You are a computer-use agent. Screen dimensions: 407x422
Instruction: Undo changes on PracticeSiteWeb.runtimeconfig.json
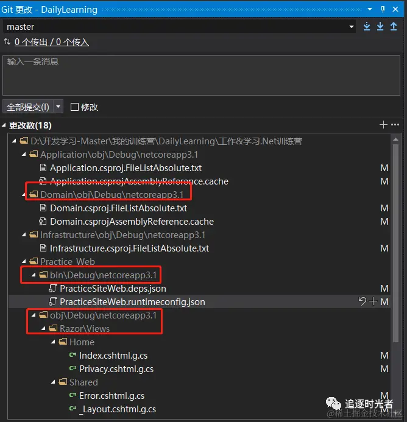[362, 301]
